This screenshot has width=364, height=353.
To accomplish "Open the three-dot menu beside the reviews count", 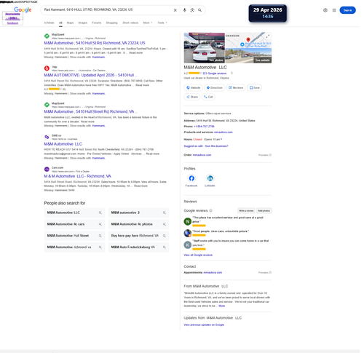I will 232,74.
